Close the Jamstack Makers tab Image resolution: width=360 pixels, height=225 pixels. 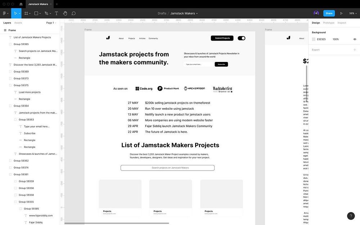[51, 4]
